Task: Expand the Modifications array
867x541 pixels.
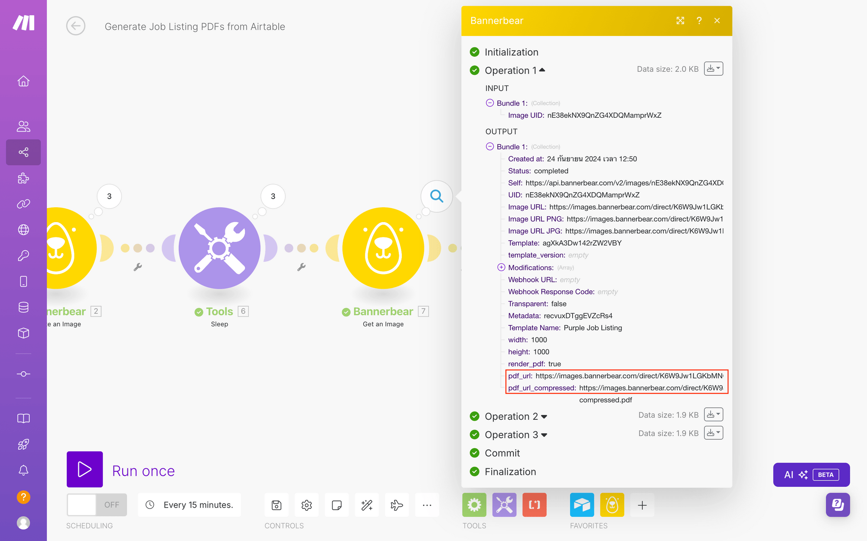Action: pyautogui.click(x=501, y=267)
